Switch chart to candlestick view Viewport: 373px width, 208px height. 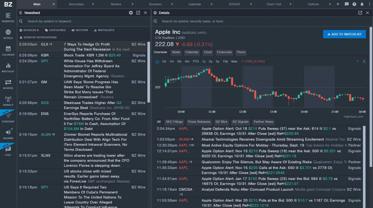point(364,61)
